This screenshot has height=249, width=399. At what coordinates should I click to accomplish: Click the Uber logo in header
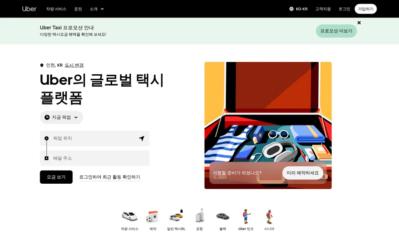tap(29, 9)
